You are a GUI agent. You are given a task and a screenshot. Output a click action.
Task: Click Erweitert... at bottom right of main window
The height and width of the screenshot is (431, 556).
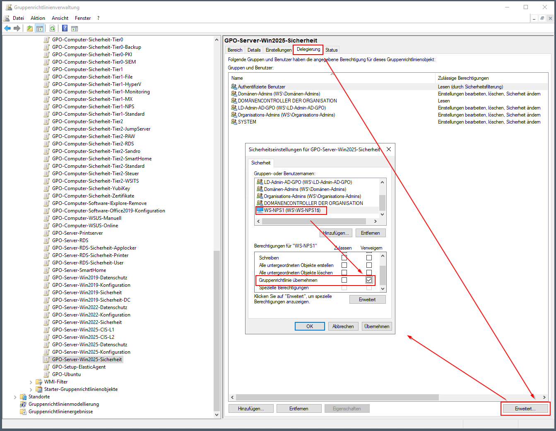(x=525, y=409)
